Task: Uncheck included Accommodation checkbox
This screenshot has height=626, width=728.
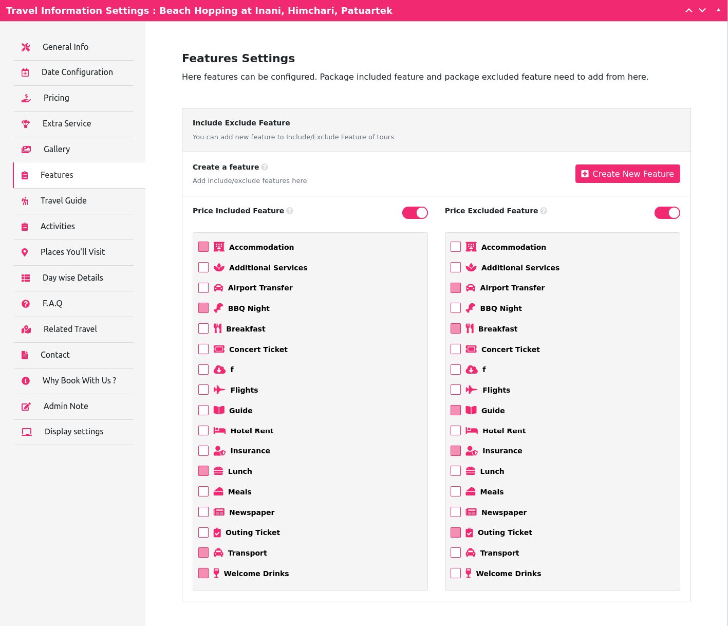Action: coord(203,247)
